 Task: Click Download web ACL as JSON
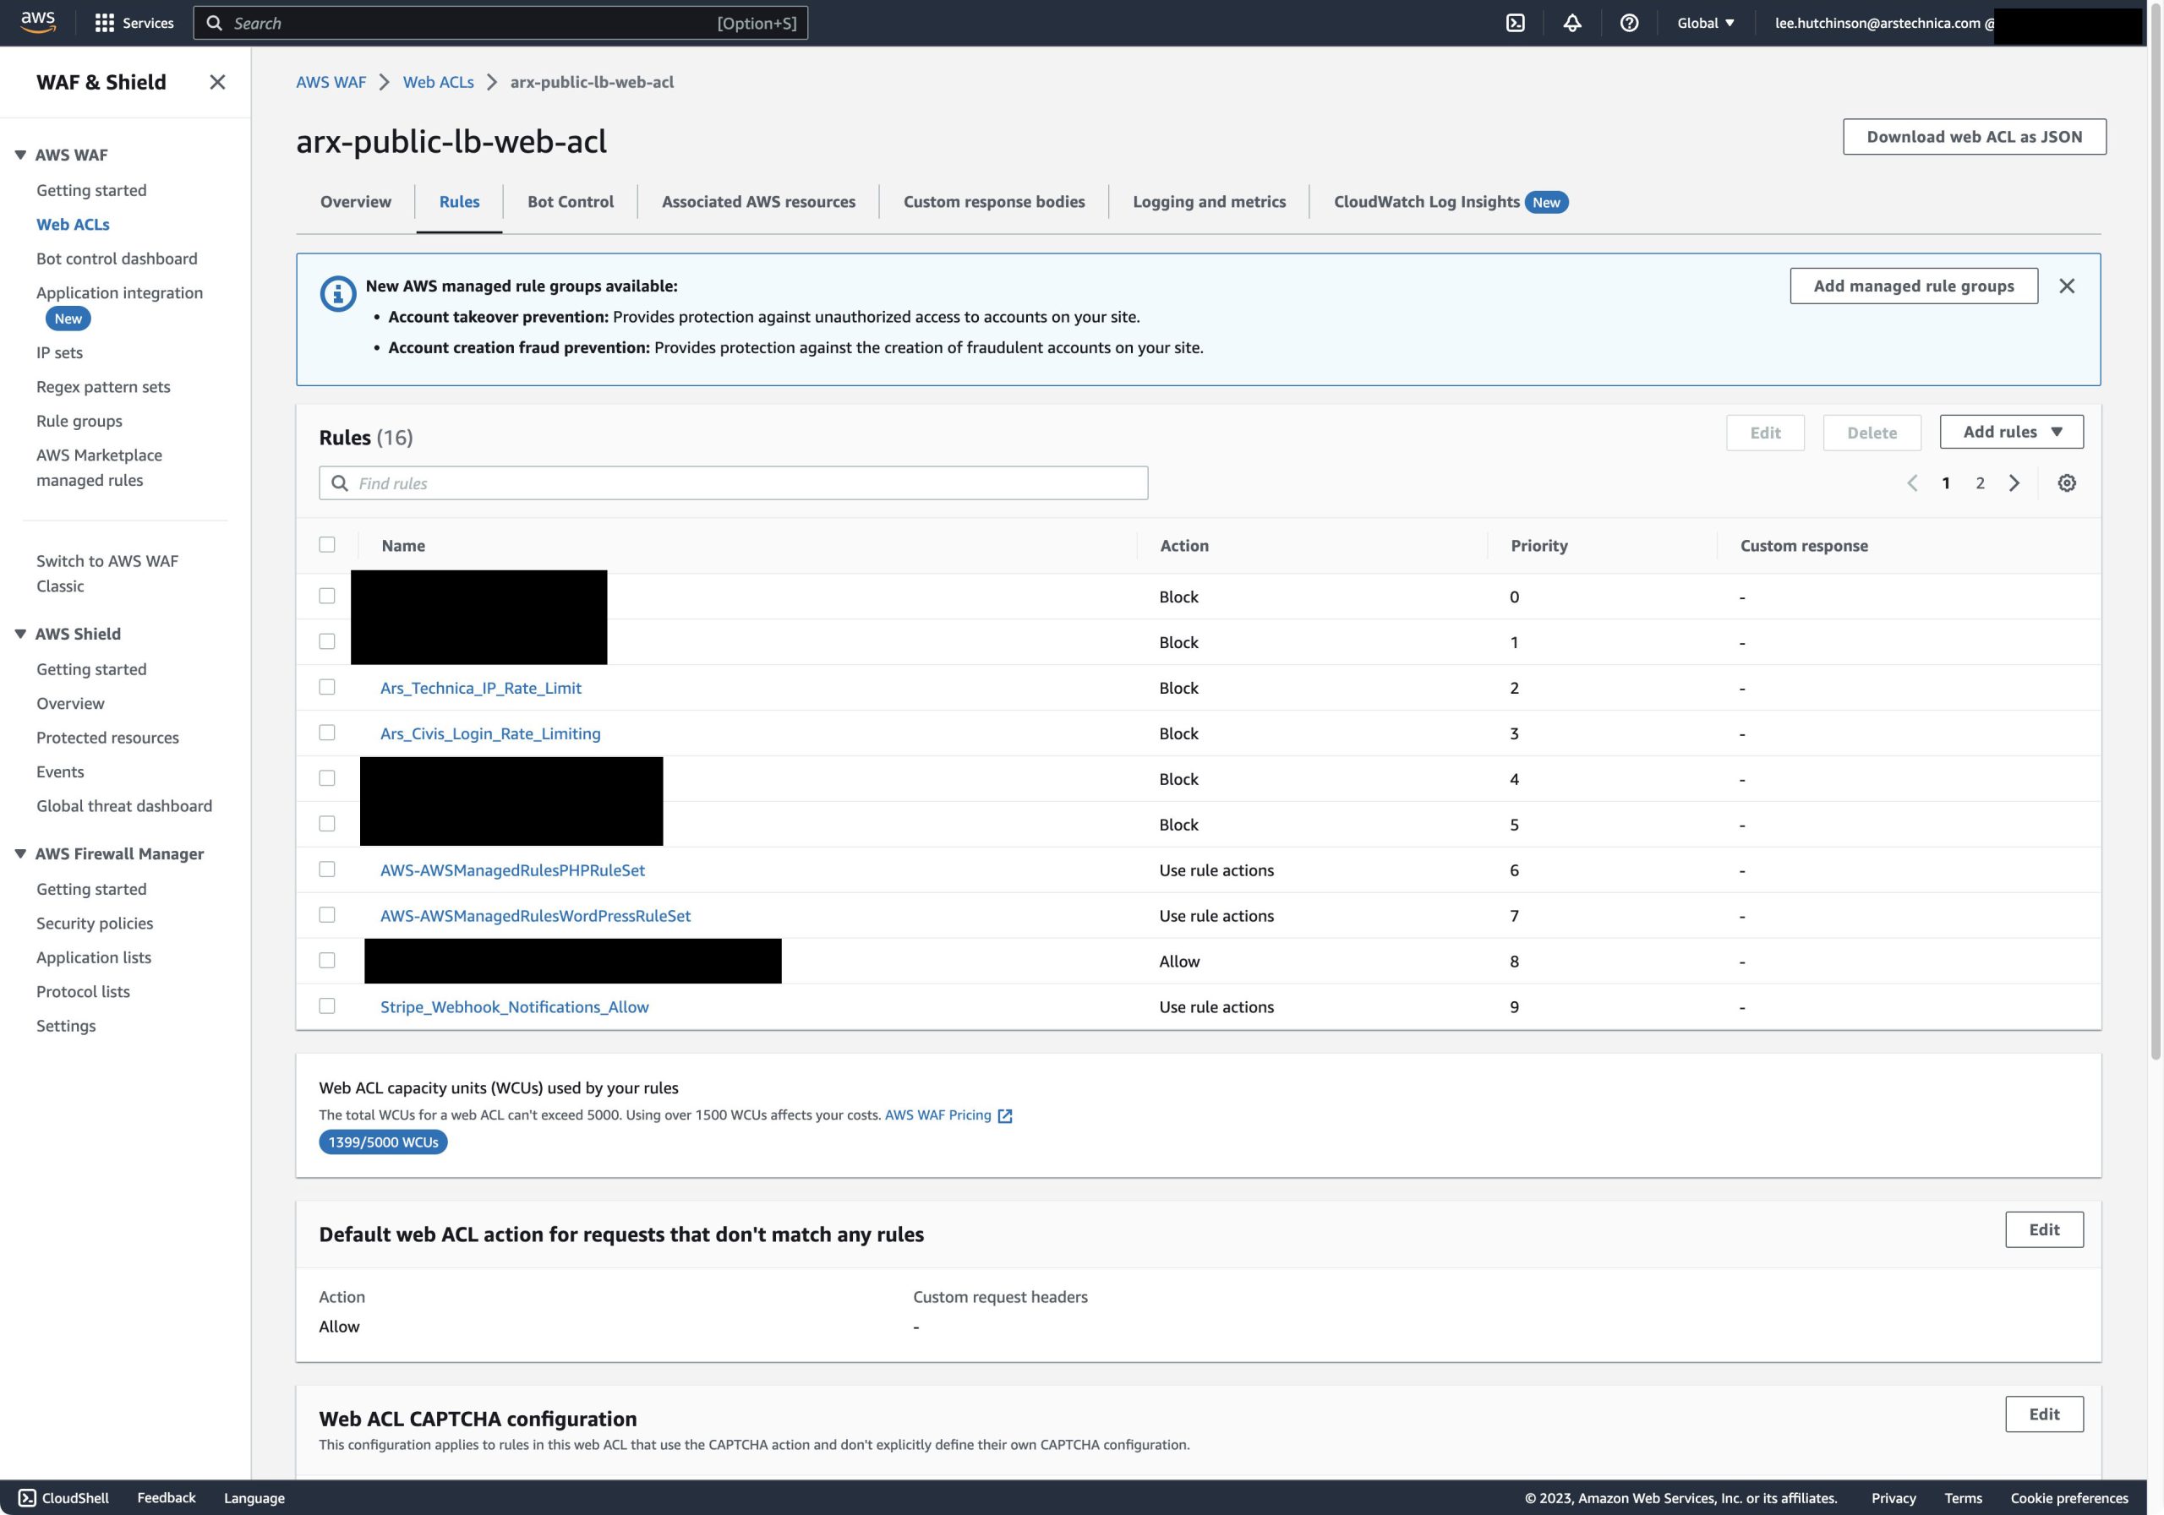(x=1974, y=137)
